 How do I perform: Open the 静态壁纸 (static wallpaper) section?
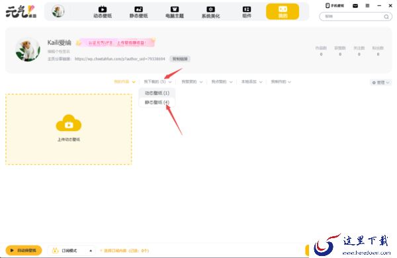(138, 12)
